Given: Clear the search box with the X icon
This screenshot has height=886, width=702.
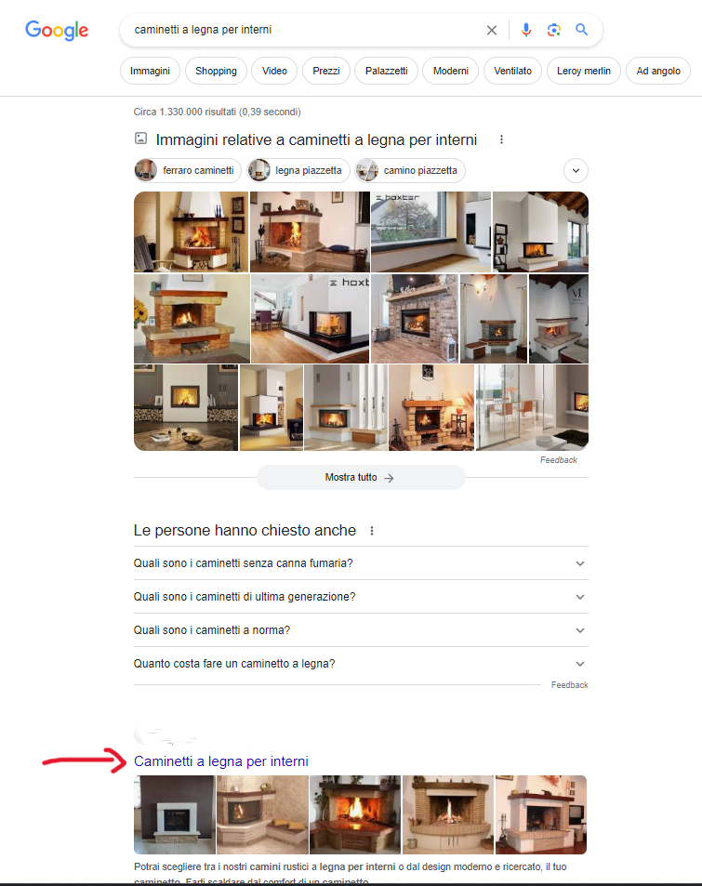Looking at the screenshot, I should coord(492,30).
